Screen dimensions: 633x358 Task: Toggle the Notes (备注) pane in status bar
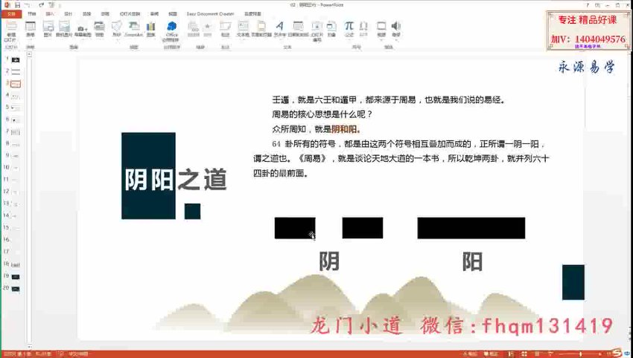click(470, 354)
